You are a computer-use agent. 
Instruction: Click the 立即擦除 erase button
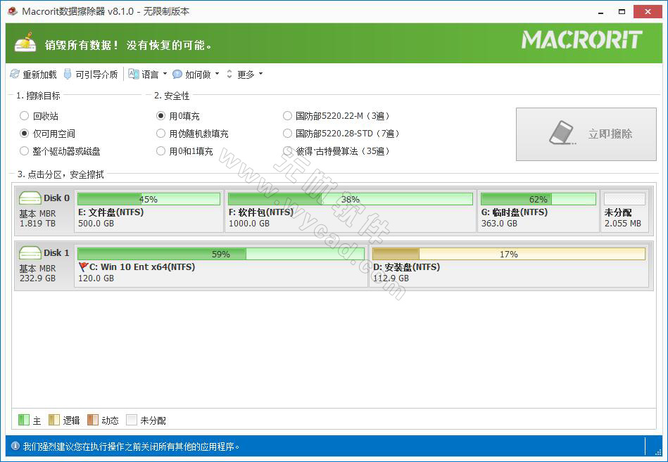pos(586,134)
